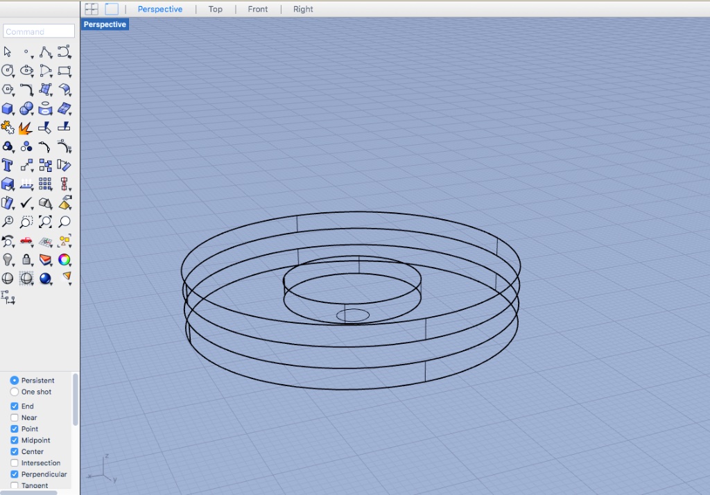This screenshot has height=495, width=710.
Task: Open the color wheel properties icon
Action: (x=64, y=259)
